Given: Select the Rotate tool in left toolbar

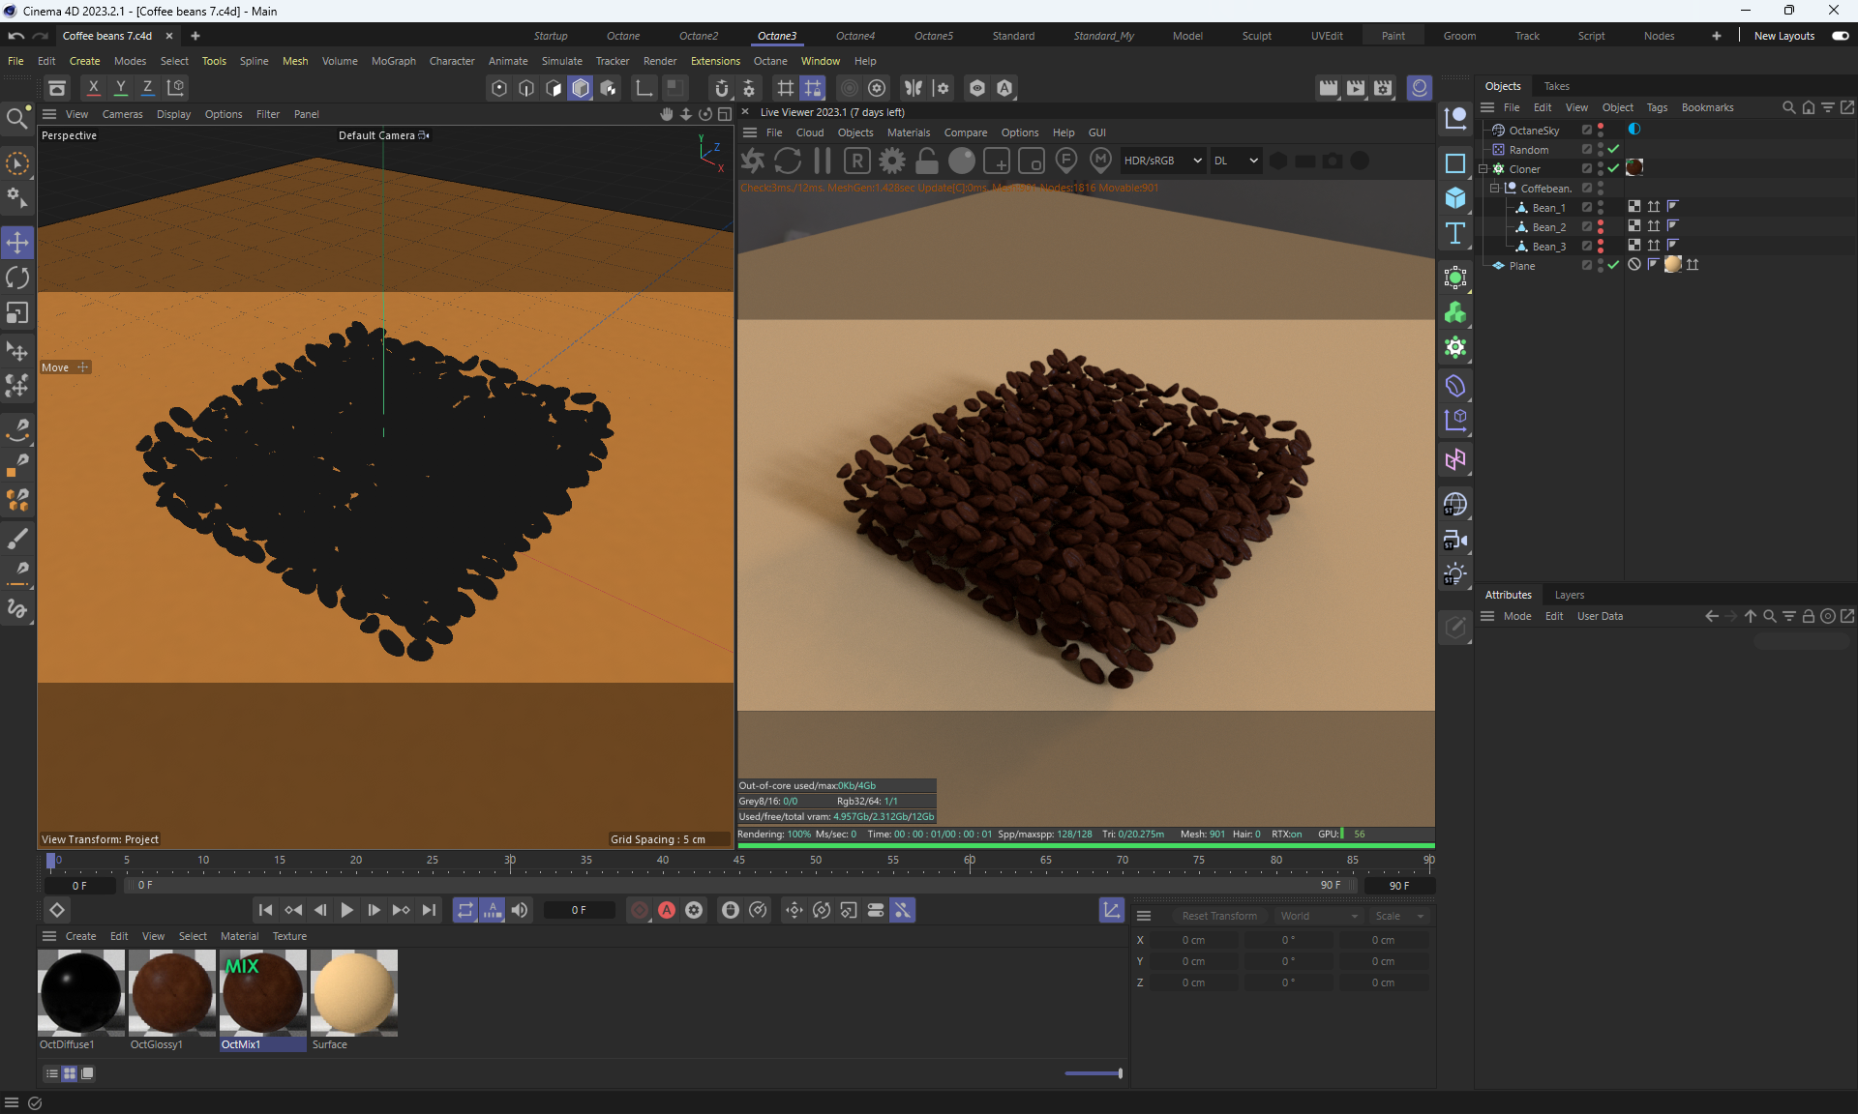Looking at the screenshot, I should [x=17, y=278].
